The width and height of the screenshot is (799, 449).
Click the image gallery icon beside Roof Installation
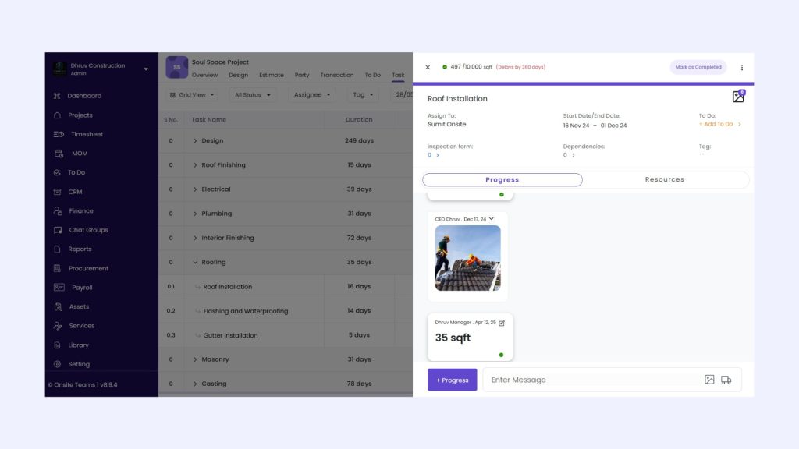737,97
